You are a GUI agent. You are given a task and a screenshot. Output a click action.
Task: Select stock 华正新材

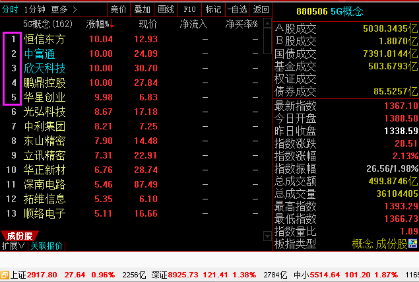coord(44,170)
